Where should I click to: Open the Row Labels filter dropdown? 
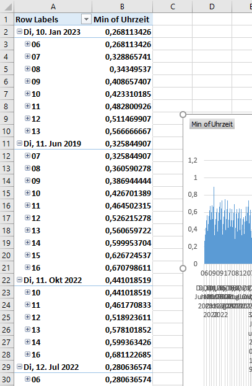(86, 19)
